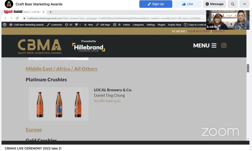Click Customize in the WordPress admin bar
The image size is (252, 151).
point(54,25)
